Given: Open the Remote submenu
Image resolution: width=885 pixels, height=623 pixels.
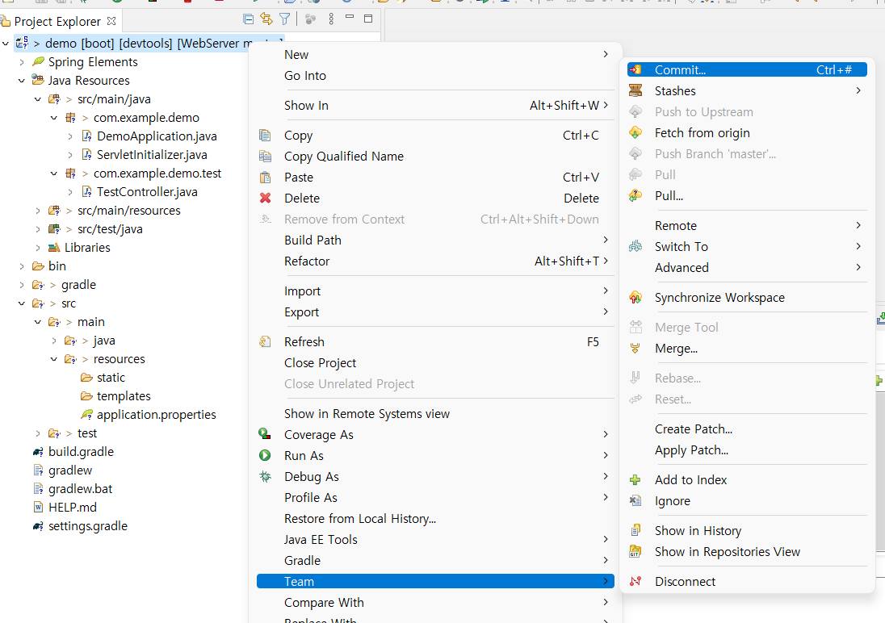Looking at the screenshot, I should 747,226.
